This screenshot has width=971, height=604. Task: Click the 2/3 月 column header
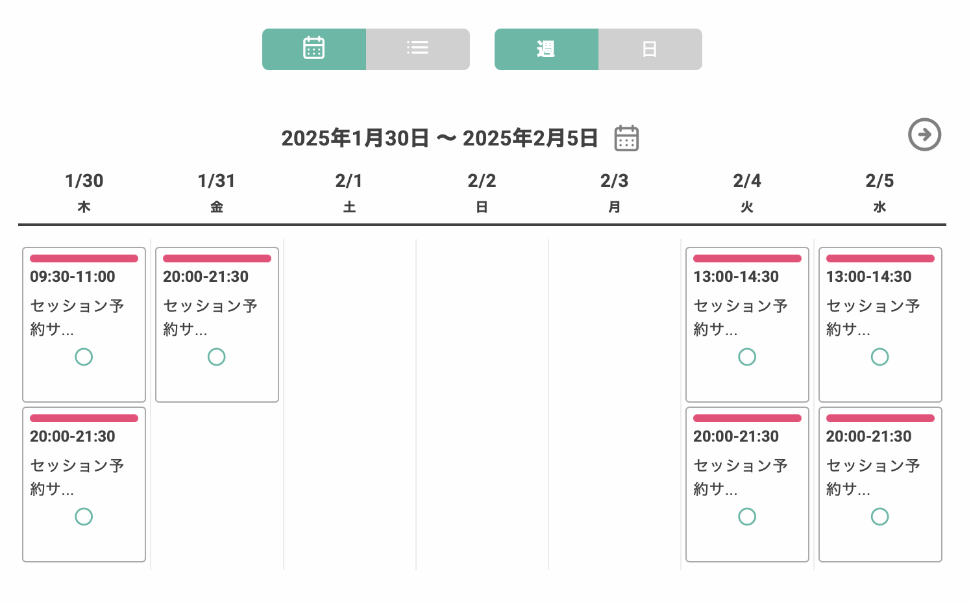614,192
